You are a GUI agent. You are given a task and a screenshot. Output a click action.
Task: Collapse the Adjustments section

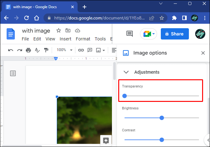[x=126, y=72]
